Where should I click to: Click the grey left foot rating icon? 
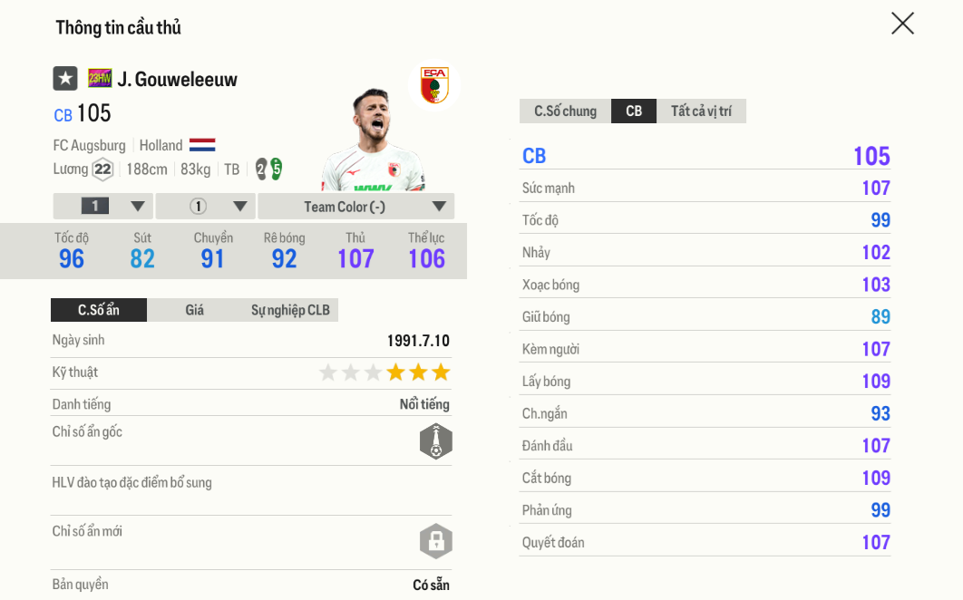click(261, 169)
